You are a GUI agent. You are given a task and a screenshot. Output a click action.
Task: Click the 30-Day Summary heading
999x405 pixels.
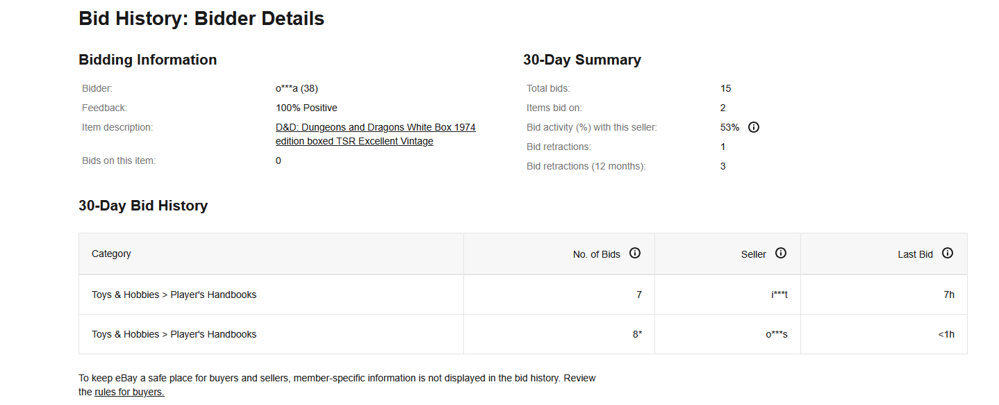click(x=582, y=60)
